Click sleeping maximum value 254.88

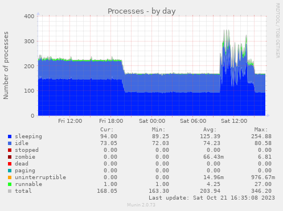[261, 136]
